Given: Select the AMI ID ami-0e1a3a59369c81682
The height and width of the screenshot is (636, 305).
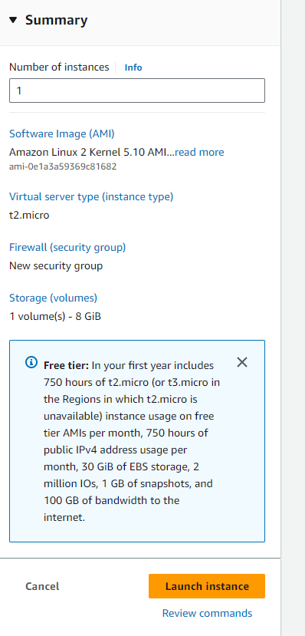Looking at the screenshot, I should 63,166.
